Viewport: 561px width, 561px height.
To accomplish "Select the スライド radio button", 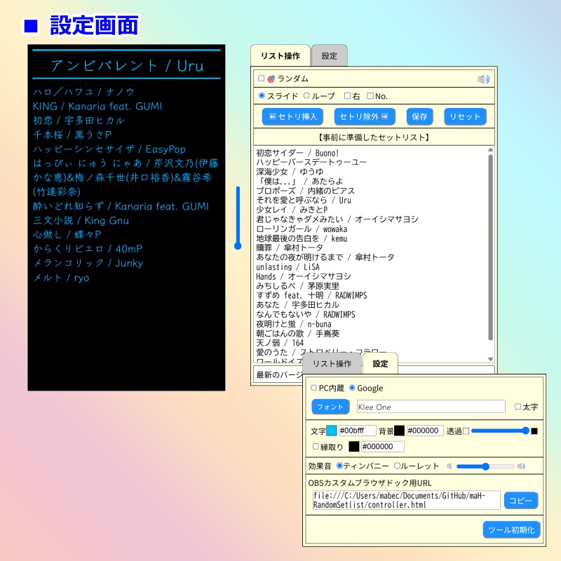I will click(262, 95).
